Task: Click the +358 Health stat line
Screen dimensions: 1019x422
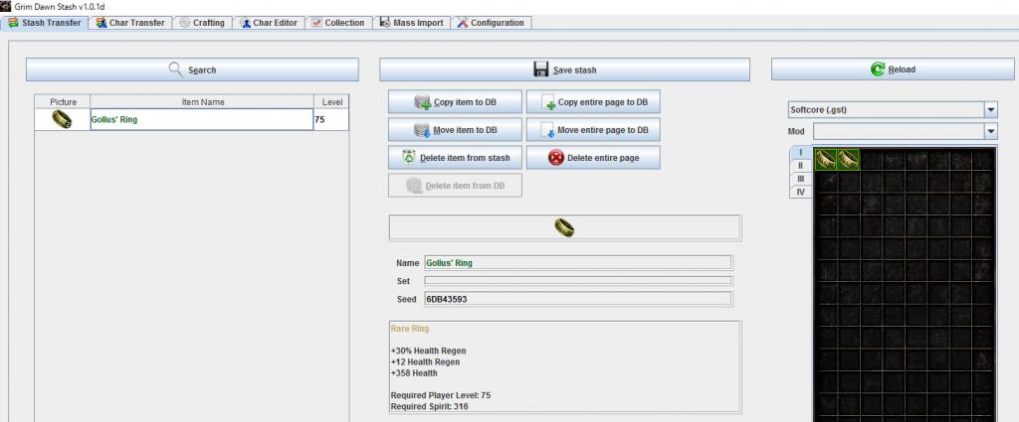Action: tap(414, 373)
